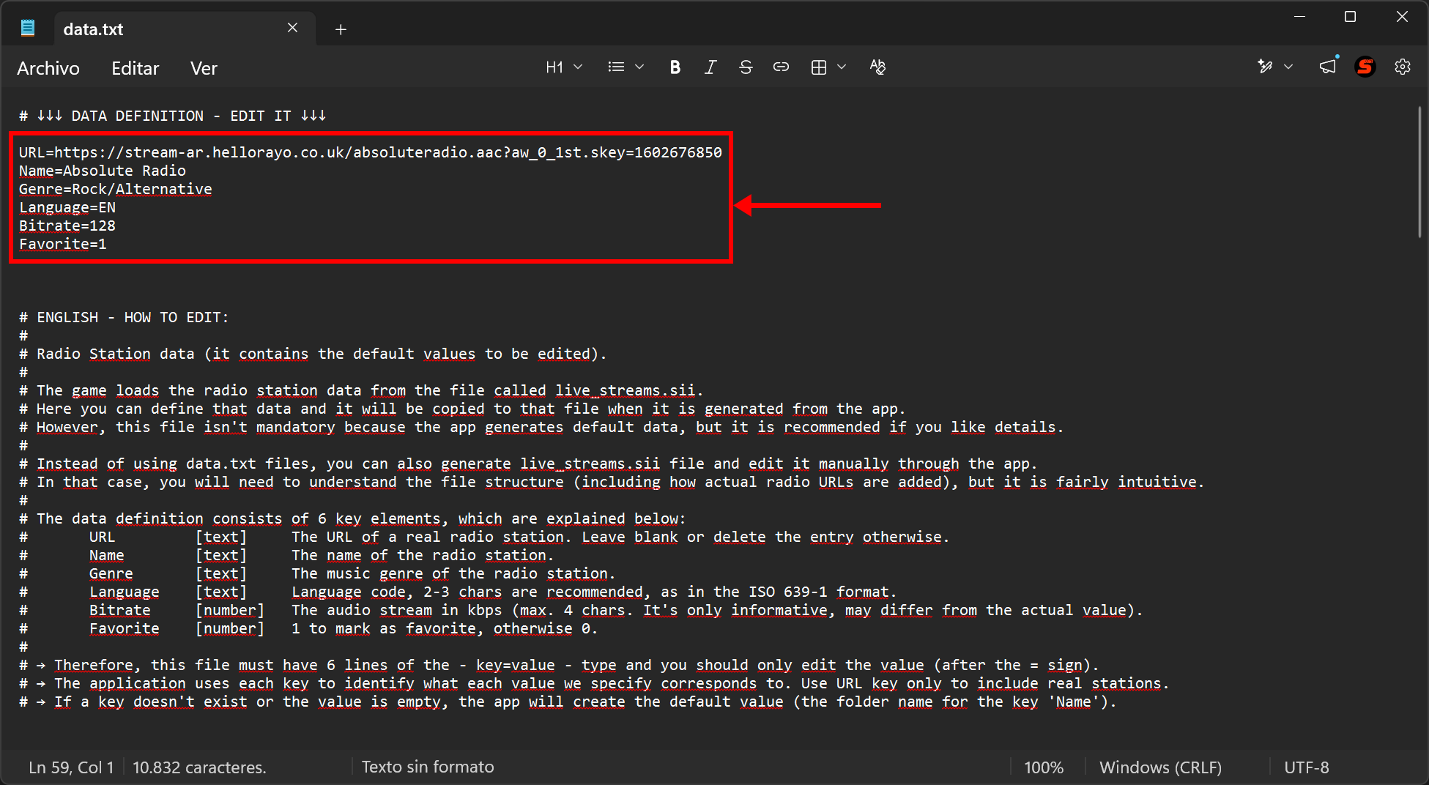The height and width of the screenshot is (785, 1429).
Task: Place cursor in the URL= line
Action: pos(370,152)
